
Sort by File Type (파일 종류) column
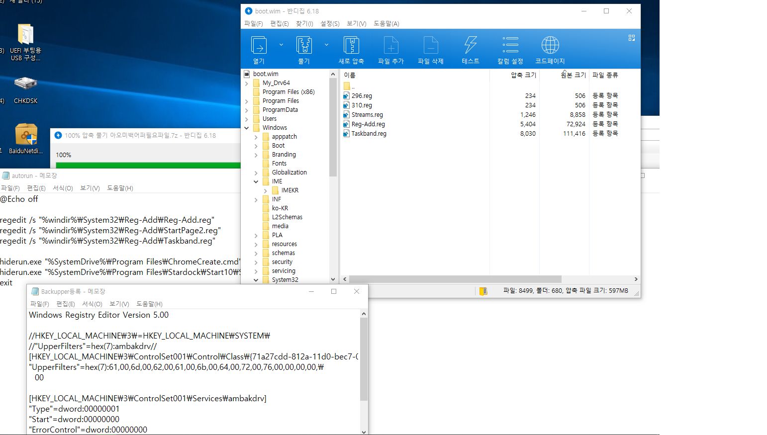coord(605,75)
